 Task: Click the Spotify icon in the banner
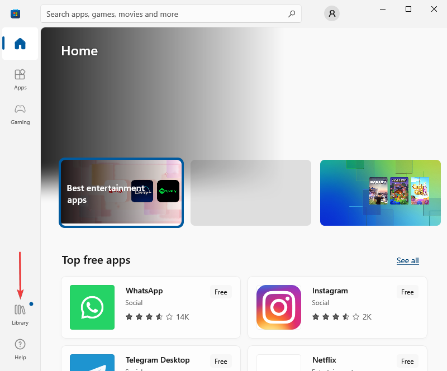(x=168, y=191)
